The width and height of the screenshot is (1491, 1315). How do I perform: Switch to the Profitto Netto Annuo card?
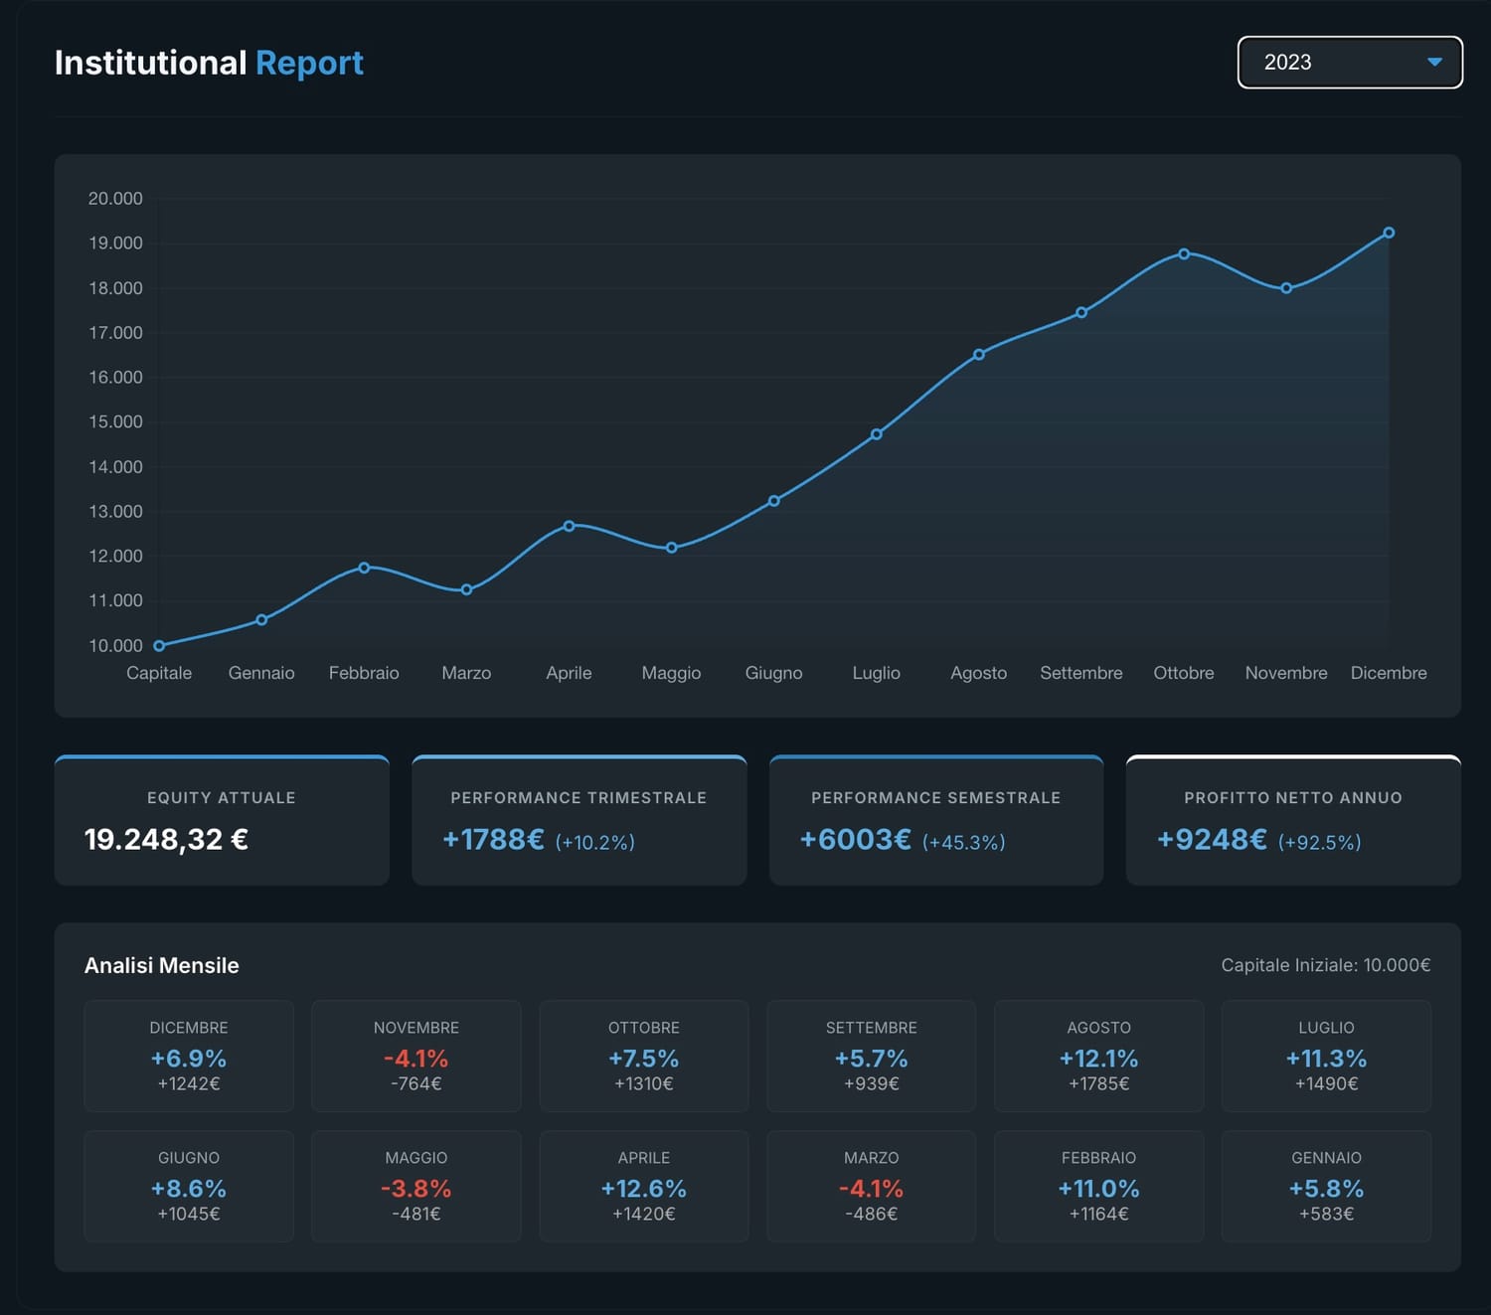tap(1292, 819)
